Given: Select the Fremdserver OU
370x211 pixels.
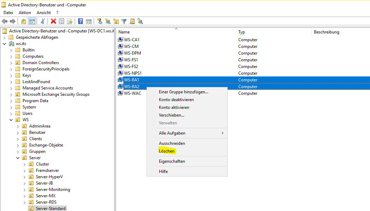Looking at the screenshot, I should [x=48, y=170].
